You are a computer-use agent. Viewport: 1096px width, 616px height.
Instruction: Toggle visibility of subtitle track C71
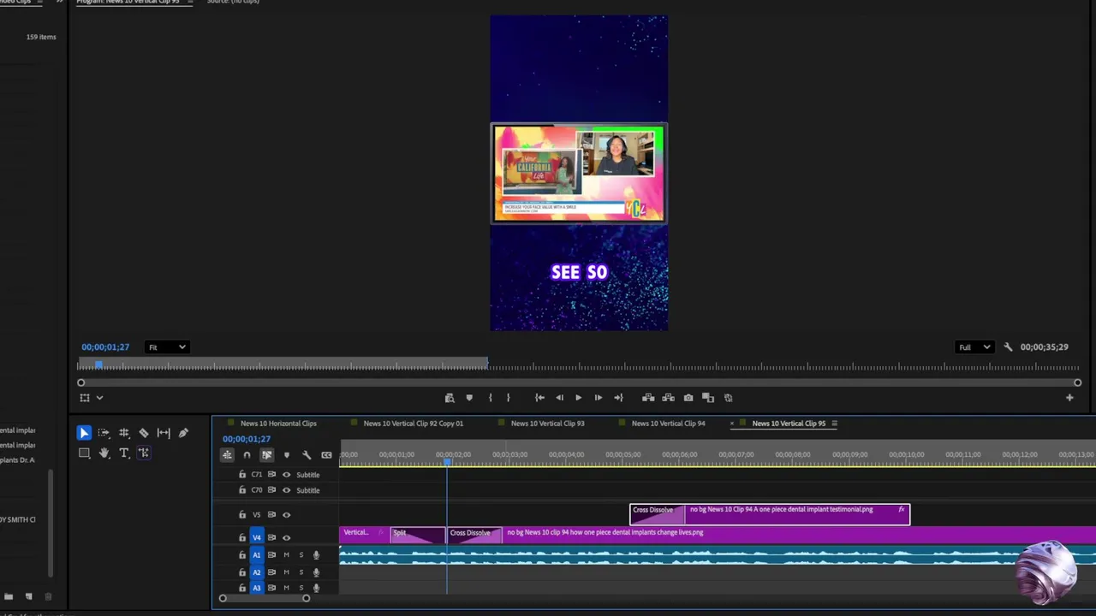tap(287, 475)
